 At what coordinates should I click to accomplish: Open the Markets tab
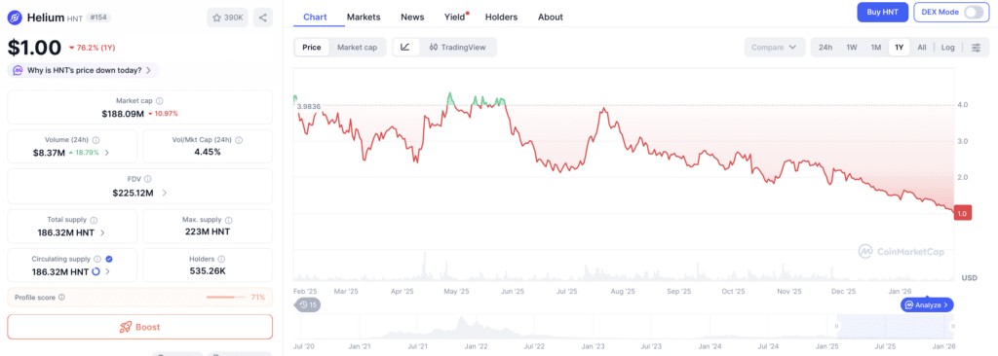364,18
